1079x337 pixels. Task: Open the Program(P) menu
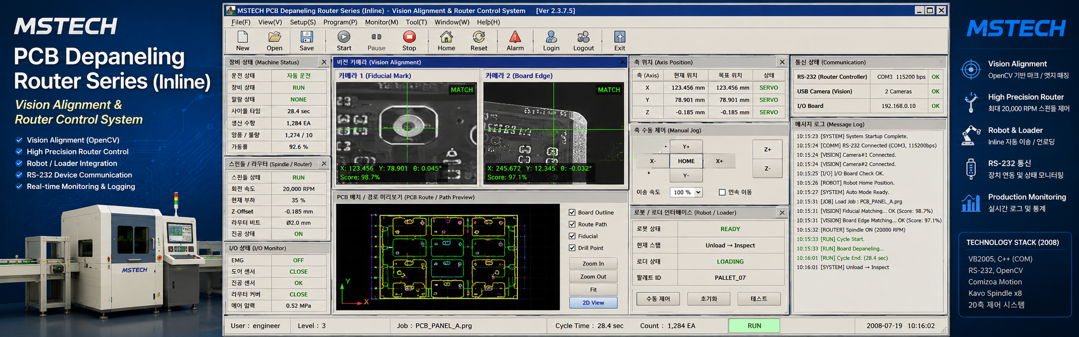(x=340, y=22)
